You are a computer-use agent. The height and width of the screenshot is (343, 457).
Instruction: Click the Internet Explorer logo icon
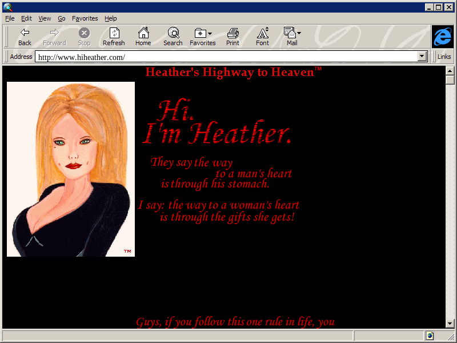(x=443, y=37)
